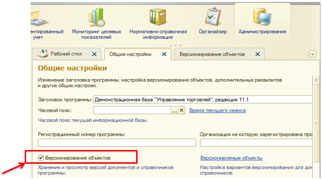
Task: Click the Заголовок программы input field
Action: (203, 100)
